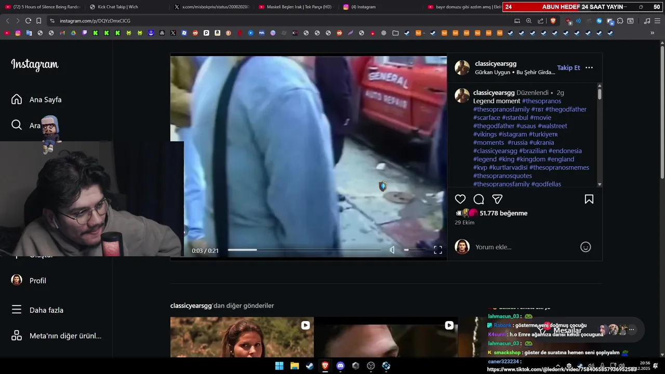This screenshot has height=374, width=665.
Task: Save the post with bookmark icon
Action: pos(589,199)
